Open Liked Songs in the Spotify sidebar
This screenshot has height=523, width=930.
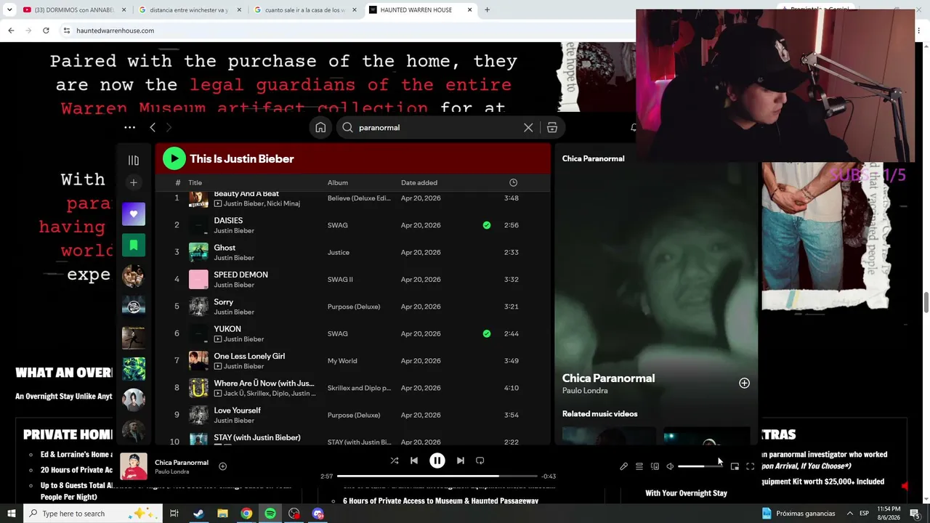(x=134, y=214)
